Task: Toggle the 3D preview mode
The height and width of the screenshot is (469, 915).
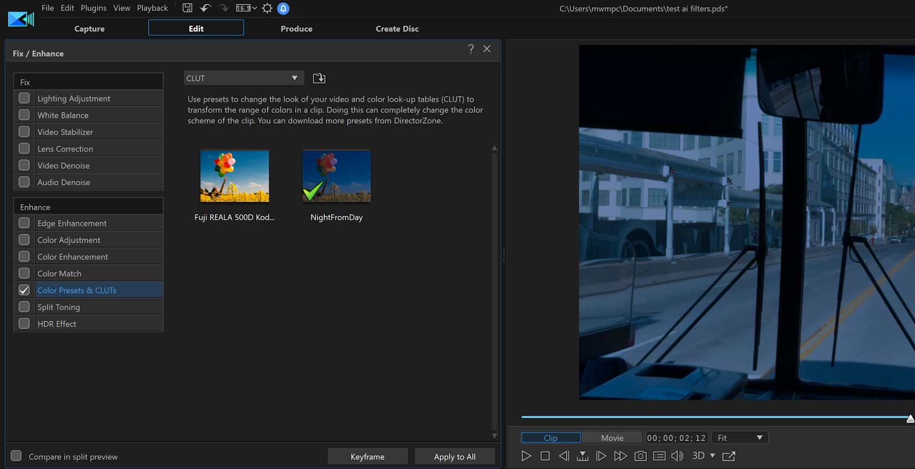Action: [x=698, y=456]
